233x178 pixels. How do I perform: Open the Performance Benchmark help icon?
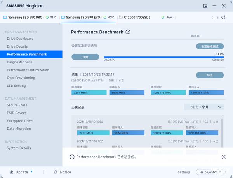click(x=128, y=32)
